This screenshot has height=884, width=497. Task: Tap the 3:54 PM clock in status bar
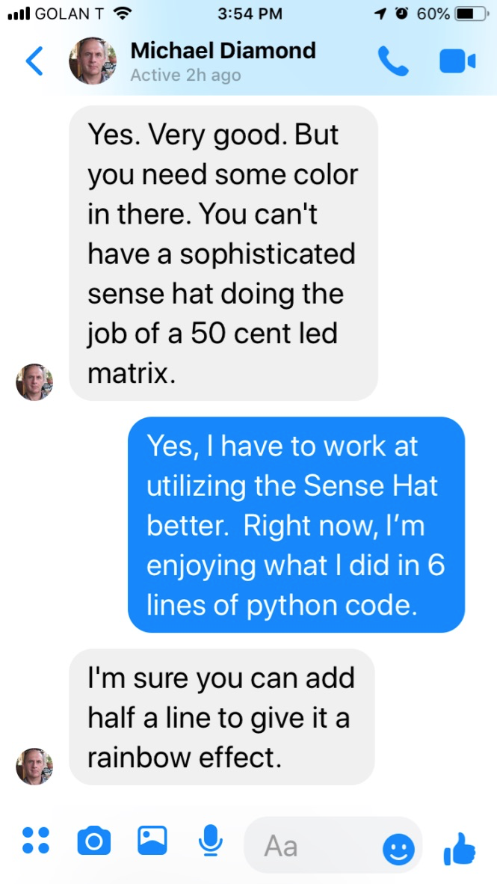click(x=250, y=13)
